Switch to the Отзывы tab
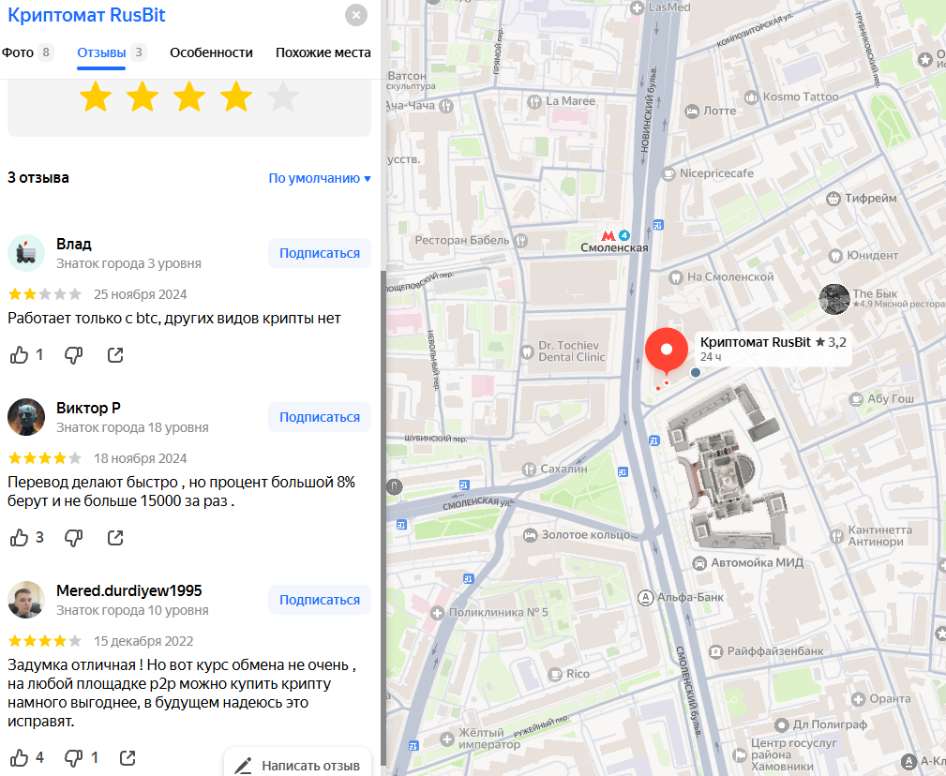Screen dimensions: 946x776 111,52
